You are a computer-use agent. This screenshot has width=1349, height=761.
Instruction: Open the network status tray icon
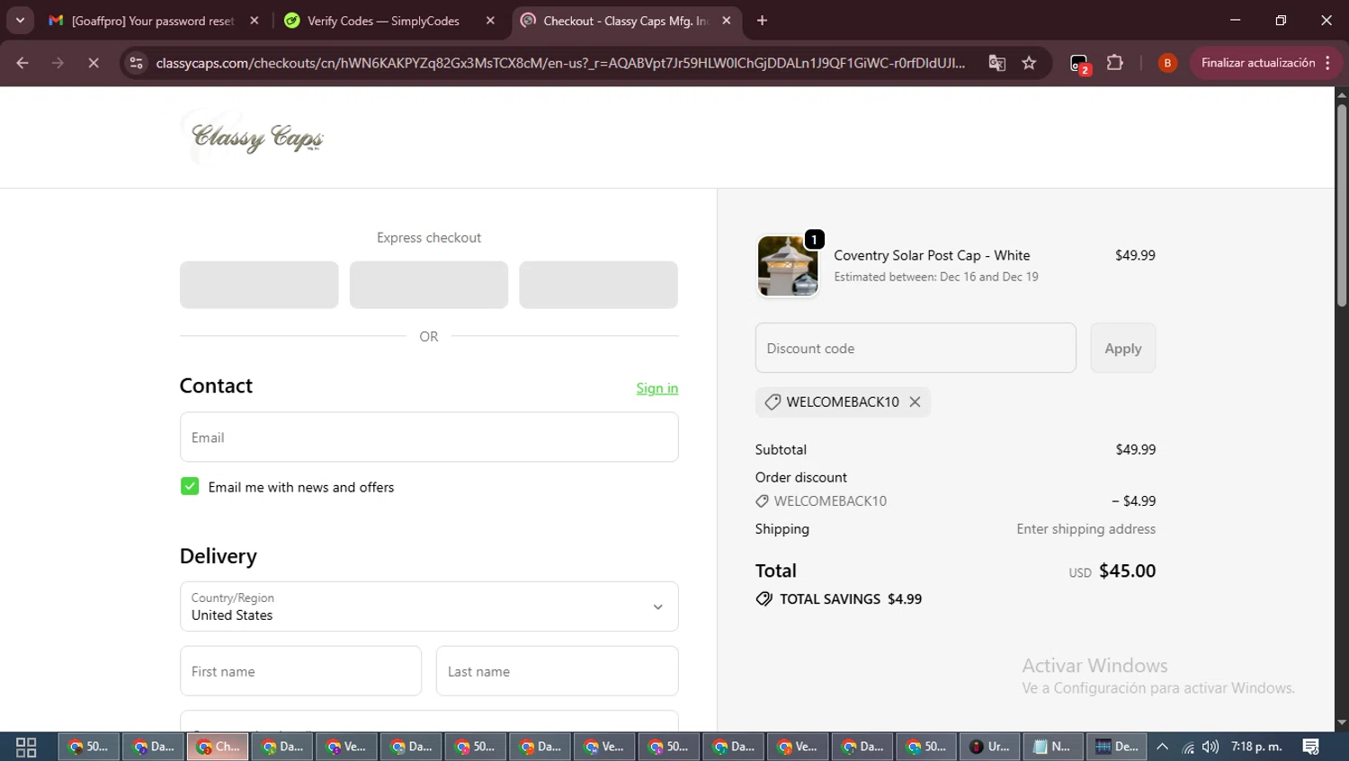1188,747
